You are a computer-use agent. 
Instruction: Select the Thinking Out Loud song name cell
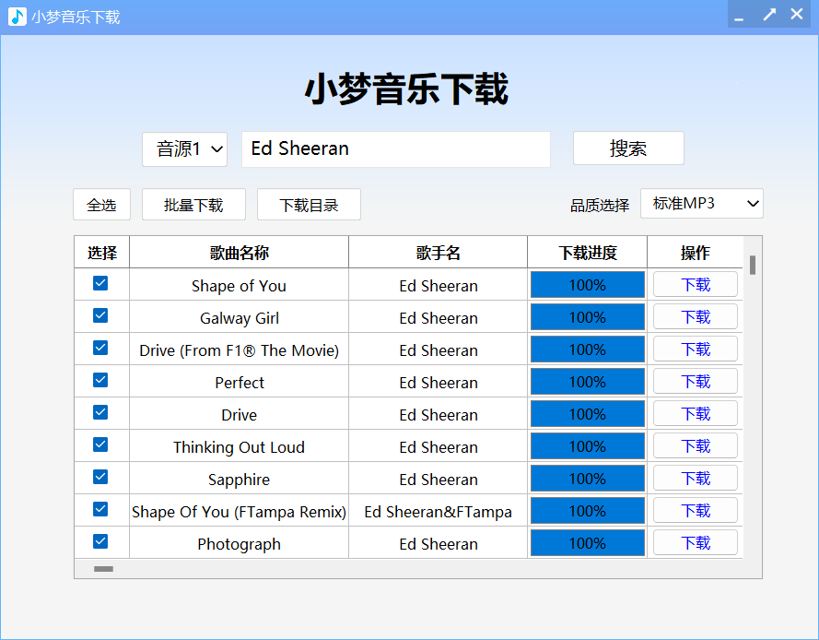(x=240, y=446)
